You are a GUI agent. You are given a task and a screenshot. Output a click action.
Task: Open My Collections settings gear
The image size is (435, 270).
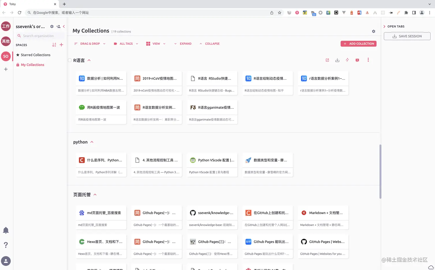click(x=373, y=31)
